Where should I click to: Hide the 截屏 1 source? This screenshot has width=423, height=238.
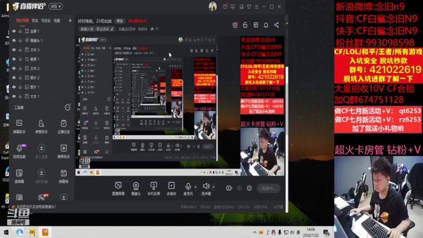pos(14,59)
